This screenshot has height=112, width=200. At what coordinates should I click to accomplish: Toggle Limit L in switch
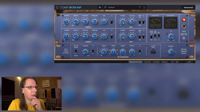point(144,22)
